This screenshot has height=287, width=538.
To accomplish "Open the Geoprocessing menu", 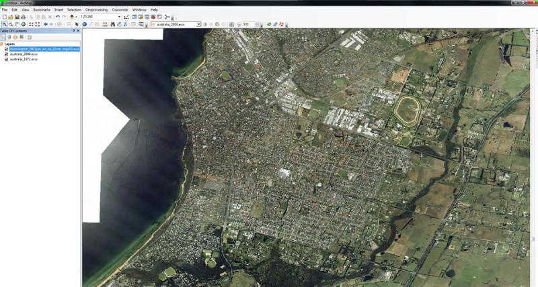I will pos(96,9).
